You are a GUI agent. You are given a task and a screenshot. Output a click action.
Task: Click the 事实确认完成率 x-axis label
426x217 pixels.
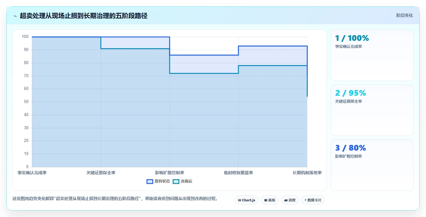32,173
